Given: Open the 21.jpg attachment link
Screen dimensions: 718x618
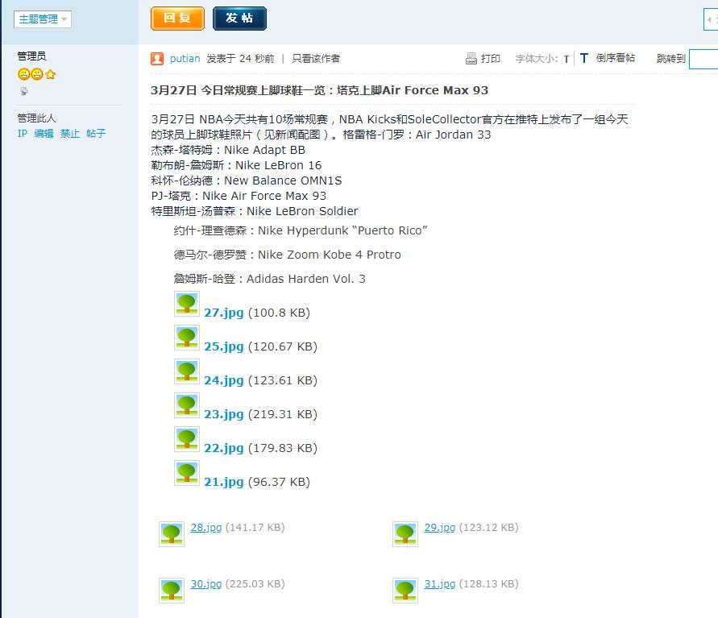Looking at the screenshot, I should (x=224, y=482).
